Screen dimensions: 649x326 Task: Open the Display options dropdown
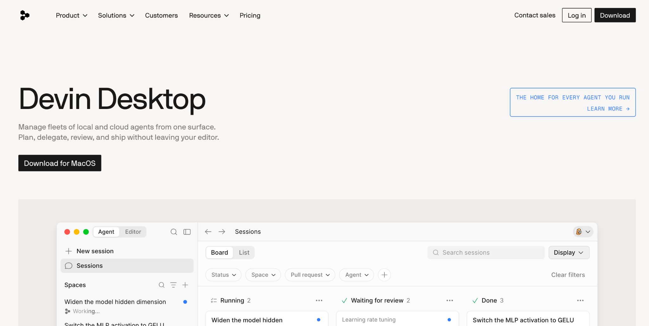click(x=569, y=252)
